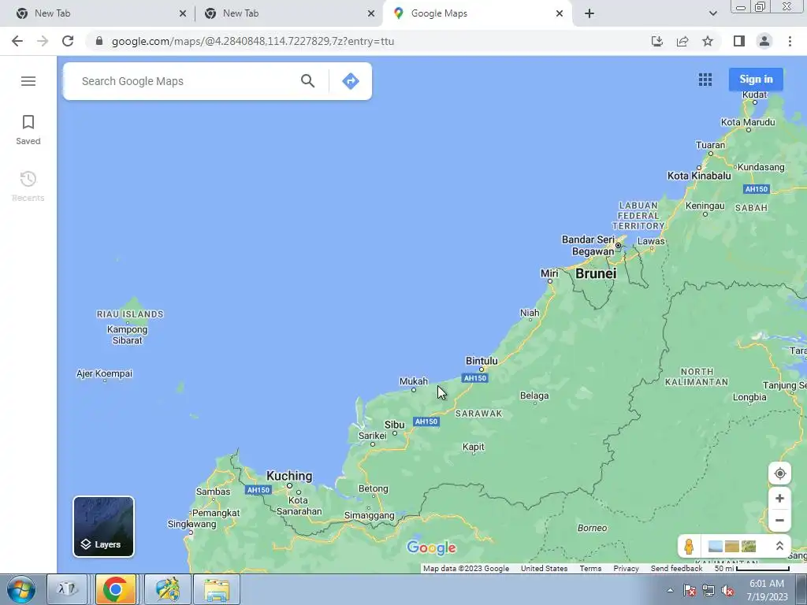Open Directions blue arrow icon

(x=351, y=81)
